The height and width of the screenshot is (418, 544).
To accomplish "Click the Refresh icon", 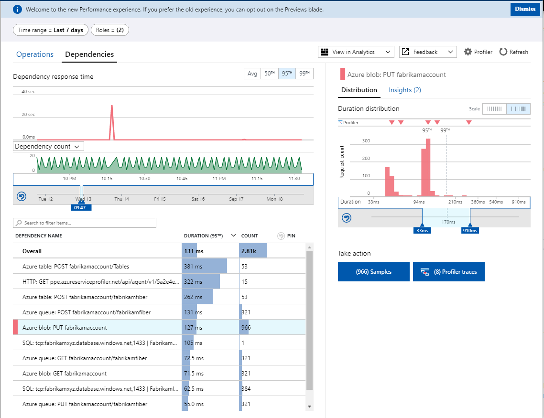I will [x=503, y=52].
